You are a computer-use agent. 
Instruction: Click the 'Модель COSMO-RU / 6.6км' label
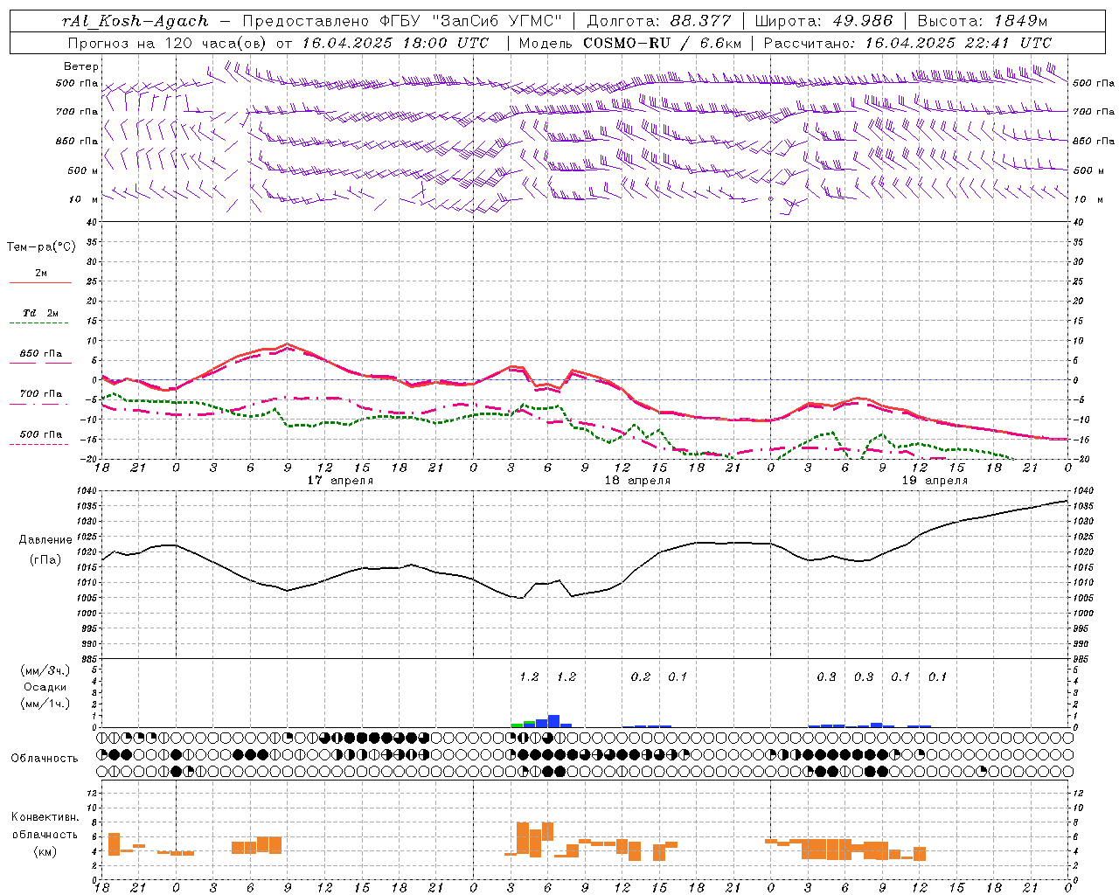click(630, 43)
